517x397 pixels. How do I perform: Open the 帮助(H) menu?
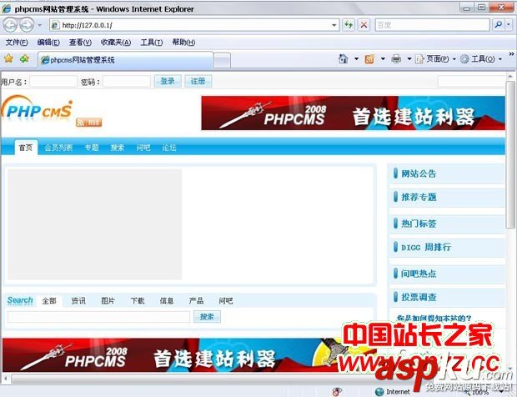183,43
